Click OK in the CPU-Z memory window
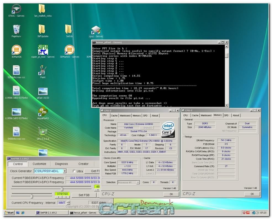The height and width of the screenshot is (219, 272). 252,194
